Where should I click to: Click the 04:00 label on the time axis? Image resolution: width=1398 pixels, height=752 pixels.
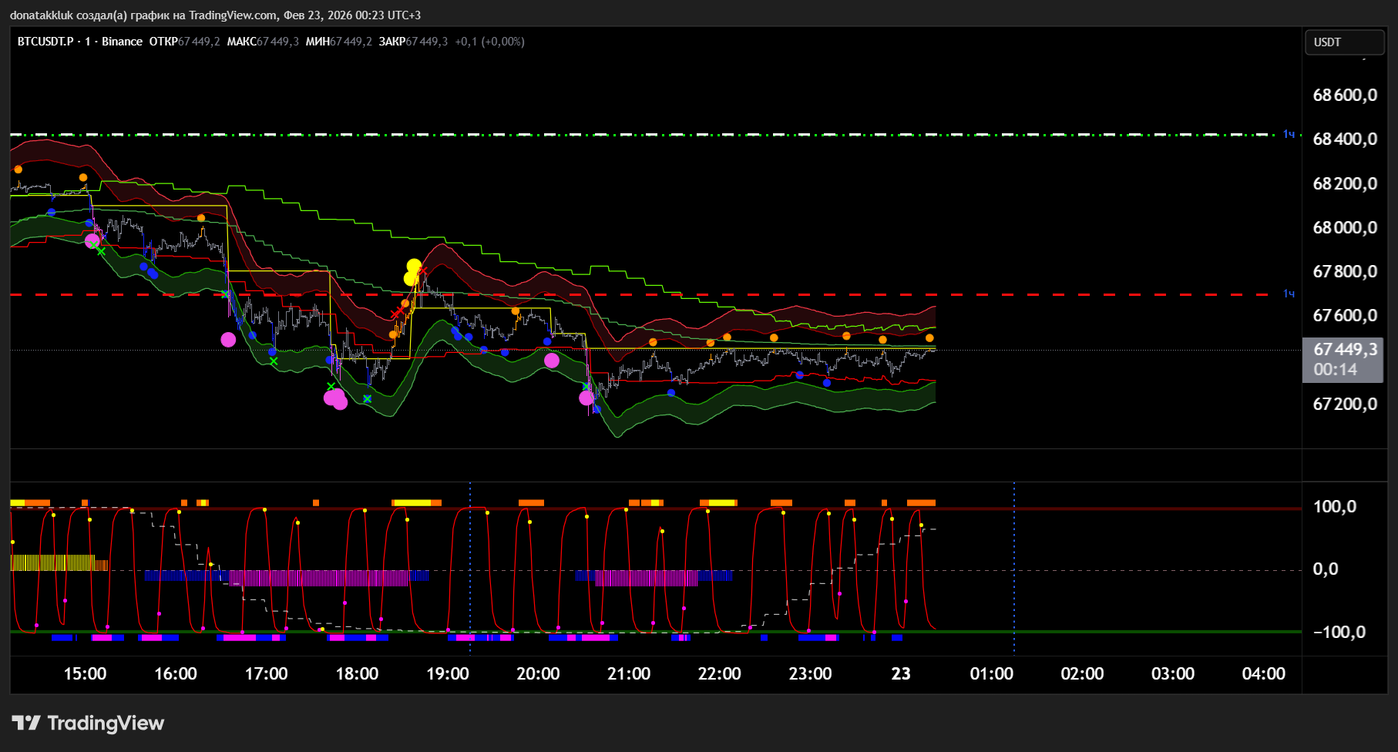[1263, 673]
